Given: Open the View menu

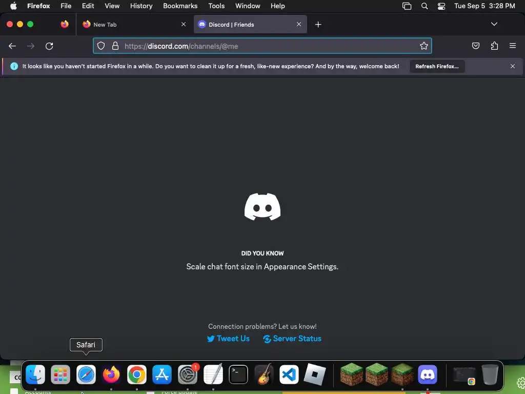Looking at the screenshot, I should (112, 6).
